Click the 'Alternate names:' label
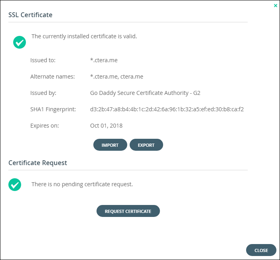 pyautogui.click(x=53, y=77)
